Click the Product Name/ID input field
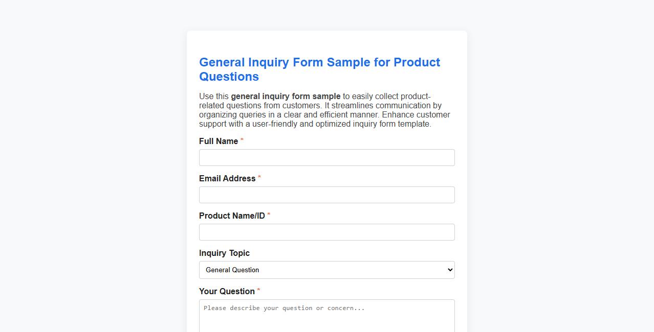 tap(326, 232)
